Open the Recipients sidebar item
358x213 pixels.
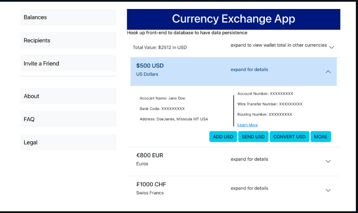tap(68, 40)
